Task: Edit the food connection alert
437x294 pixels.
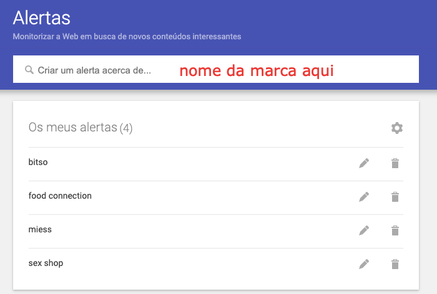Action: coord(364,197)
